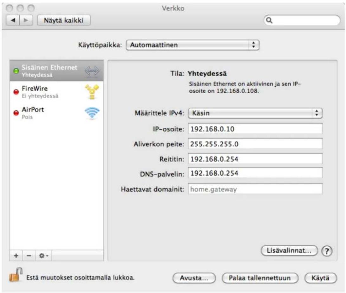Click the DNS-palvelin field
Screen dimensions: 346x293
[x=255, y=173]
